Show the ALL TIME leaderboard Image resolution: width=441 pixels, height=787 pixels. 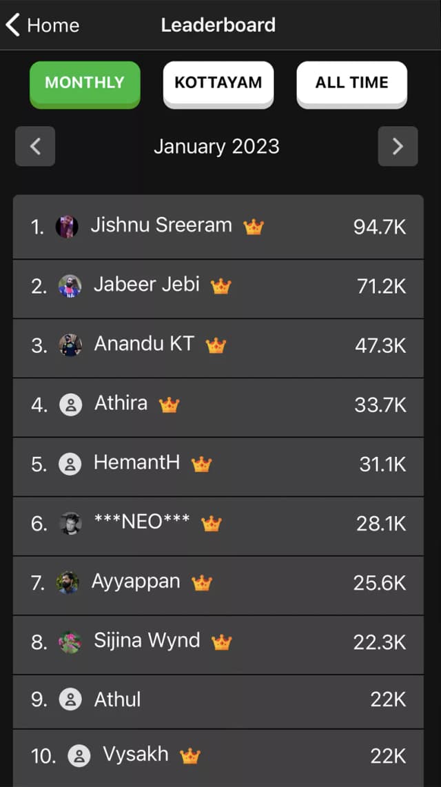click(351, 83)
